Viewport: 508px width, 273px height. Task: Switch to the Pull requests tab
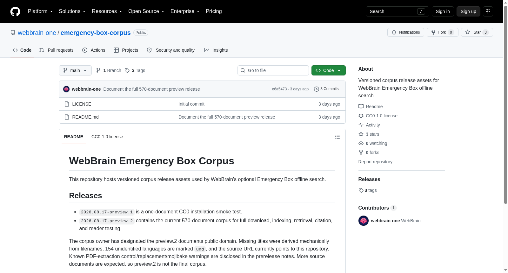pyautogui.click(x=56, y=50)
